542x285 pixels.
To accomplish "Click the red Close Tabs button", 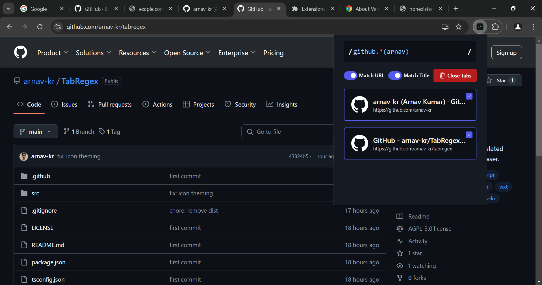I will click(455, 75).
